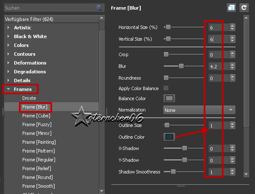Choose the Droste filter

[29, 98]
